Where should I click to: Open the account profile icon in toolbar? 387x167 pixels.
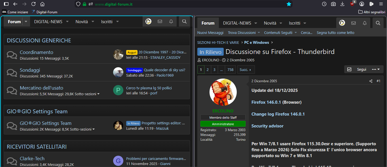pyautogui.click(x=362, y=4)
